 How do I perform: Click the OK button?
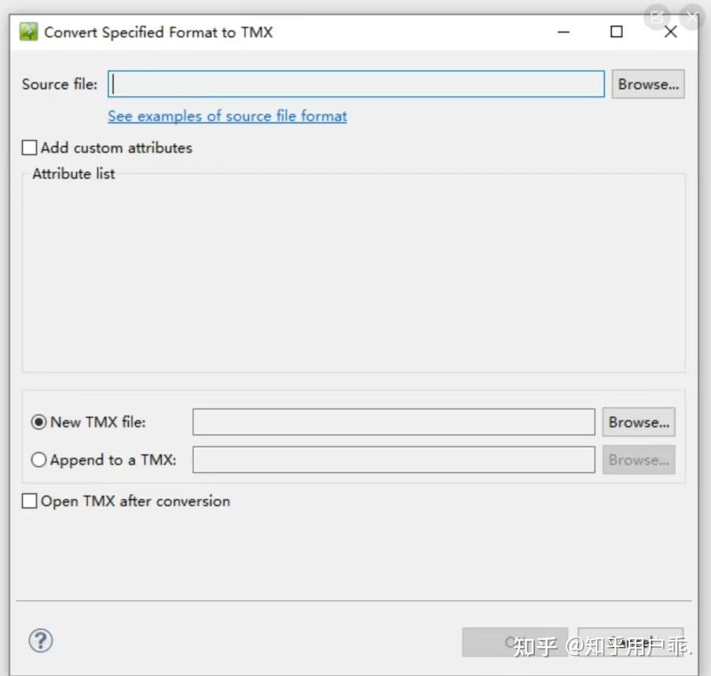(x=515, y=642)
